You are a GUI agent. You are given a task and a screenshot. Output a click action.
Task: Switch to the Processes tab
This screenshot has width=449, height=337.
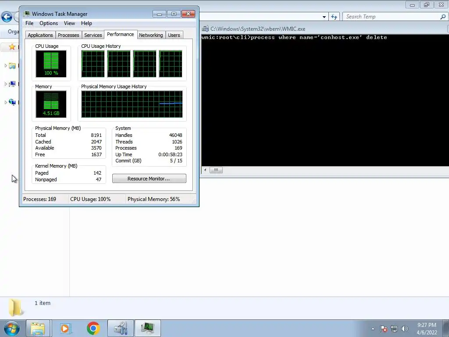click(68, 35)
